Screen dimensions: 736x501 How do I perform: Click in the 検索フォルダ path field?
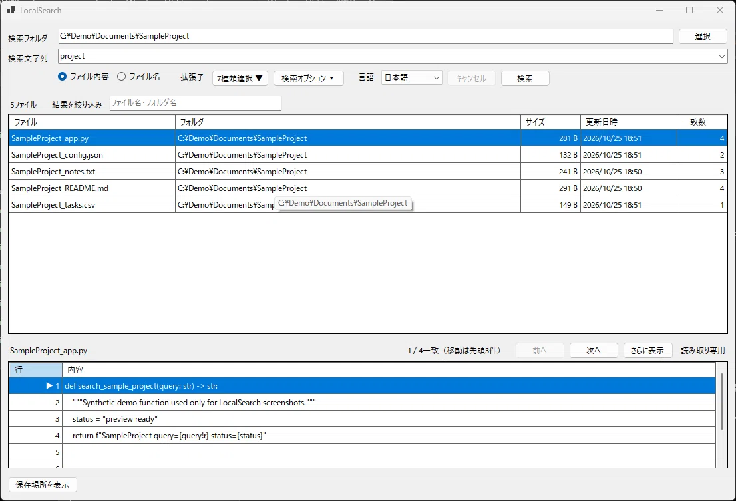365,36
